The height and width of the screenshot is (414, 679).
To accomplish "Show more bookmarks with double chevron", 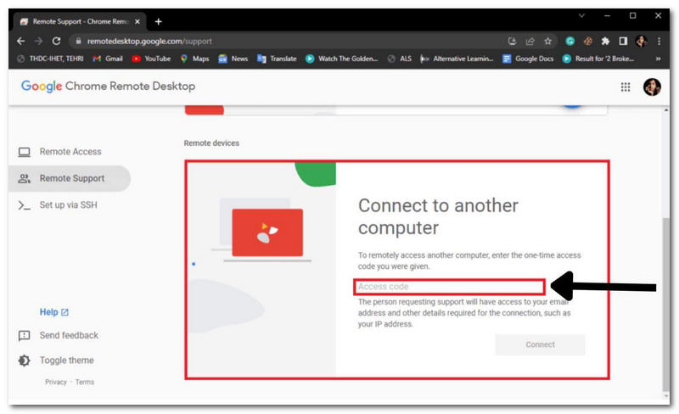I will point(658,59).
